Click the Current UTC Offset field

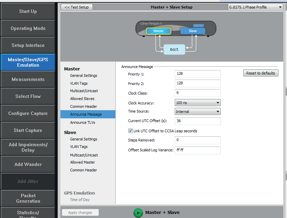click(198, 121)
